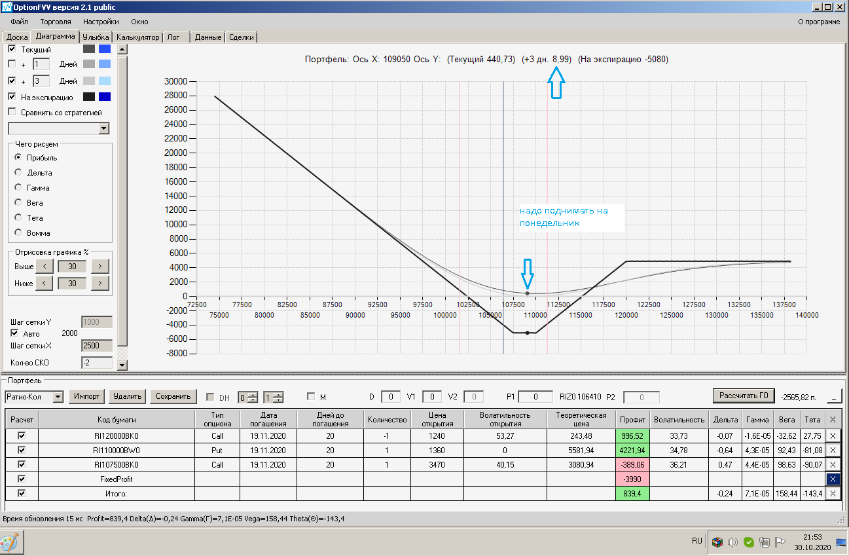Viewport: 849px width, 556px height.
Task: Select the Тета radio button
Action: (x=18, y=218)
